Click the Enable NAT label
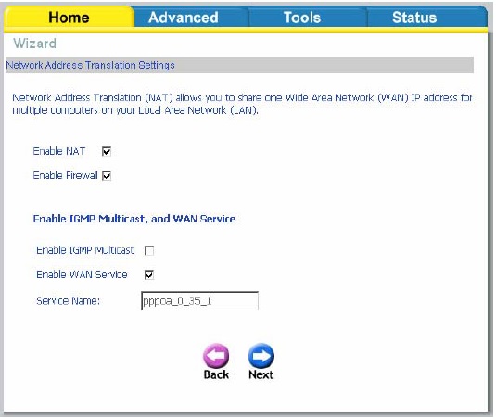The width and height of the screenshot is (496, 418). point(59,151)
